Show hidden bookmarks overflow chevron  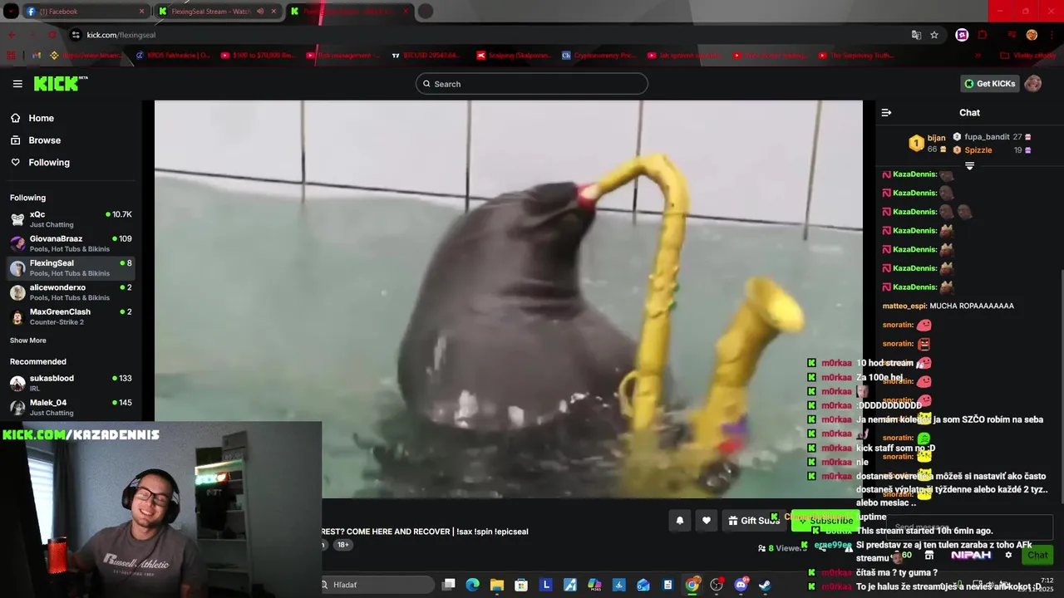(x=978, y=56)
